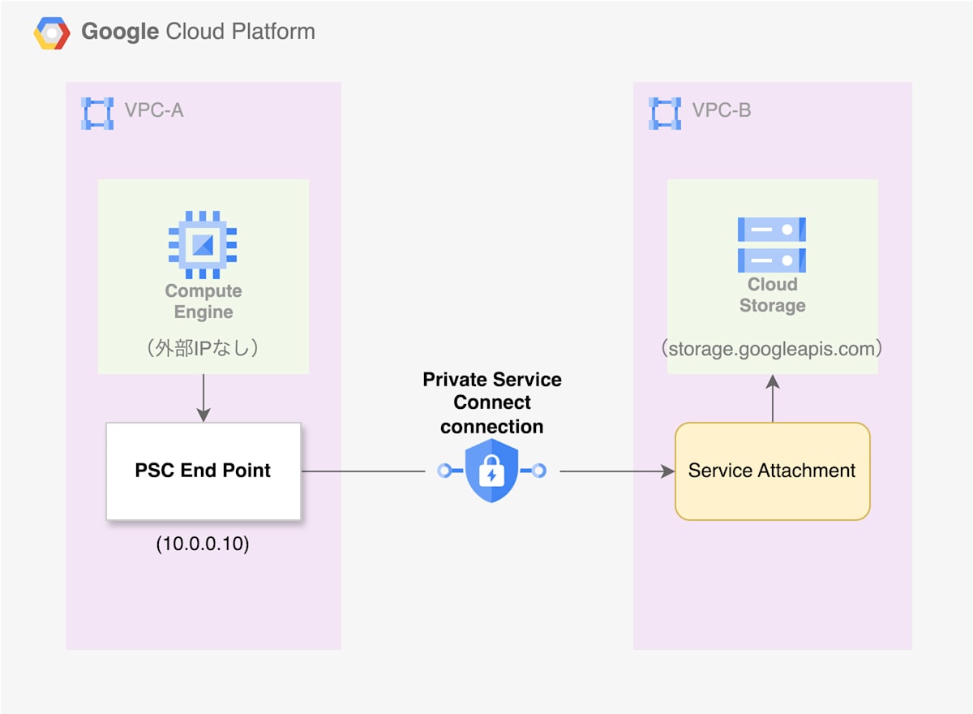Click the VPC-A label
The image size is (973, 714).
154,110
